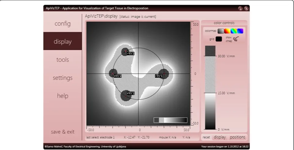Screen dimensions: 294x150
Task: Click the 30.00 V/mm threshold marker
Action: [x=226, y=56]
